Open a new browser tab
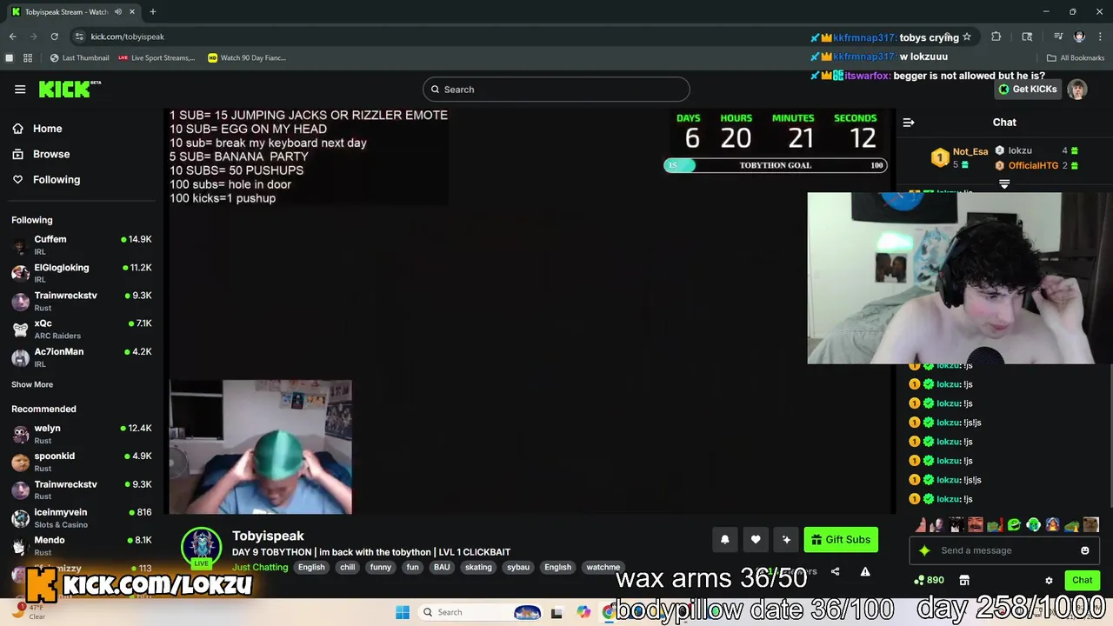 coord(152,12)
